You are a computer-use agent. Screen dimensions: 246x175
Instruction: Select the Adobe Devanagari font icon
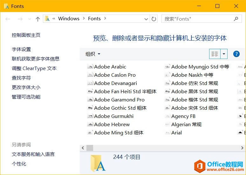pos(90,83)
